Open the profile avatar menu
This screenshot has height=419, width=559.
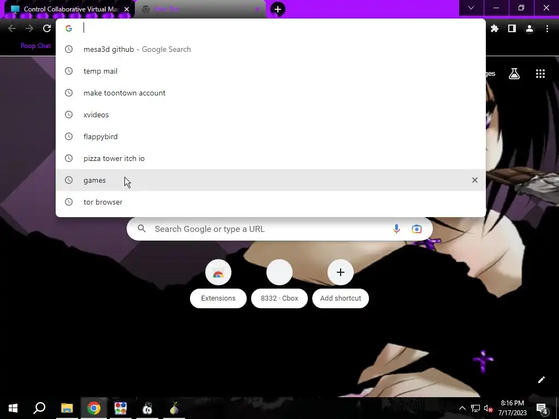click(x=530, y=28)
